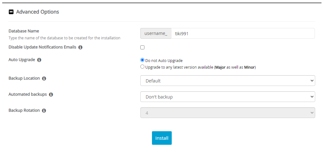
Task: Click the username_ prefix box
Action: tap(156, 33)
